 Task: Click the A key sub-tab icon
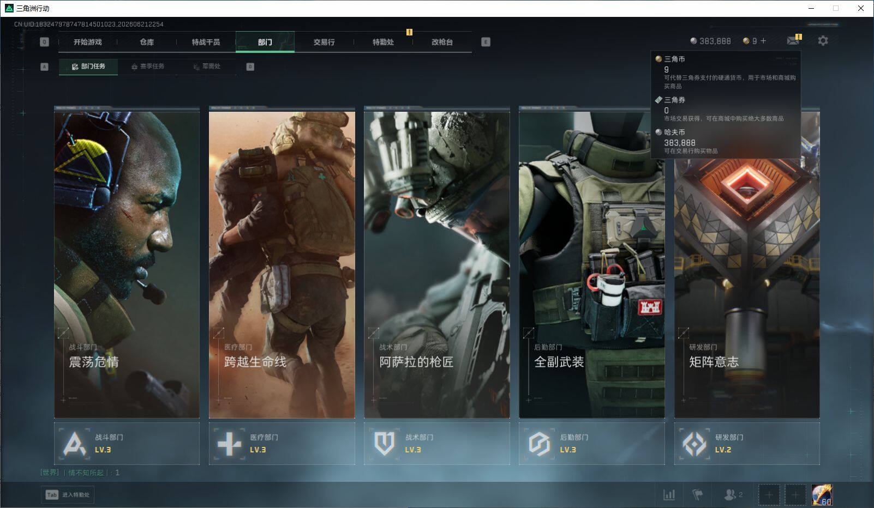[44, 66]
